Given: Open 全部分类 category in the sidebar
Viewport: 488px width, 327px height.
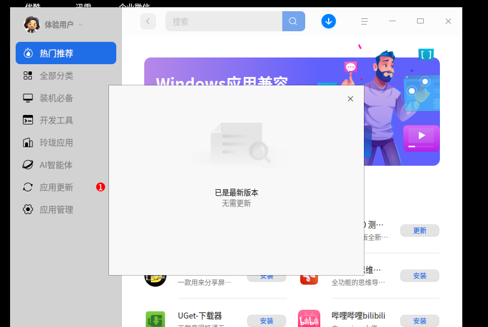Looking at the screenshot, I should point(66,75).
